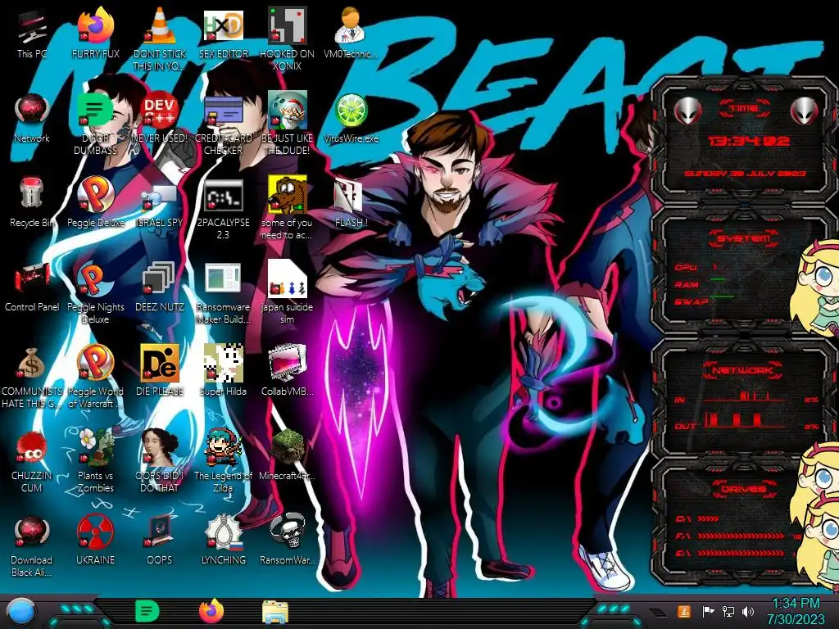Image resolution: width=839 pixels, height=629 pixels.
Task: Launch Peggle Deluxe shortcut
Action: click(95, 195)
